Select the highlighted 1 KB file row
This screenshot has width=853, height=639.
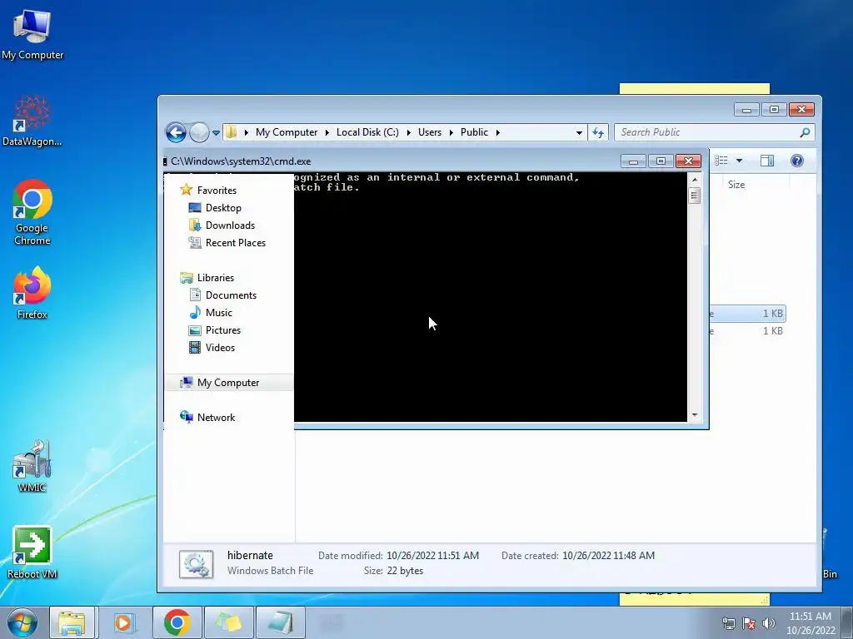747,314
